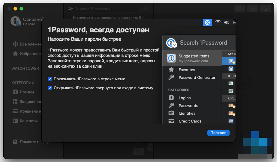This screenshot has height=162, width=277.
Task: Click the Wi-Fi icon in preview
Action: [x=218, y=22]
